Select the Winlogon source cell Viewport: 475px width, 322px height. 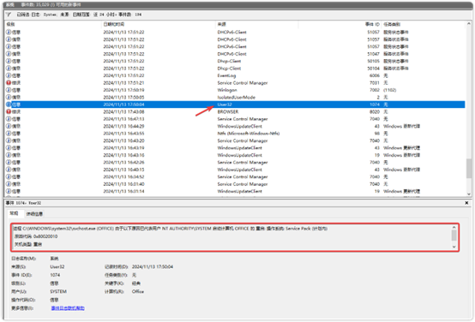click(227, 90)
